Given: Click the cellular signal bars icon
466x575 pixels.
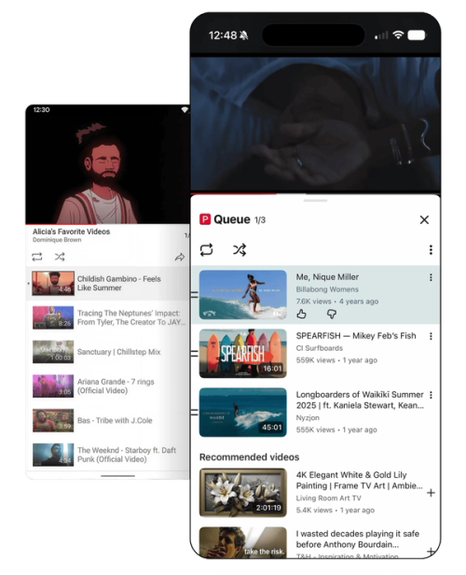Looking at the screenshot, I should pyautogui.click(x=381, y=35).
